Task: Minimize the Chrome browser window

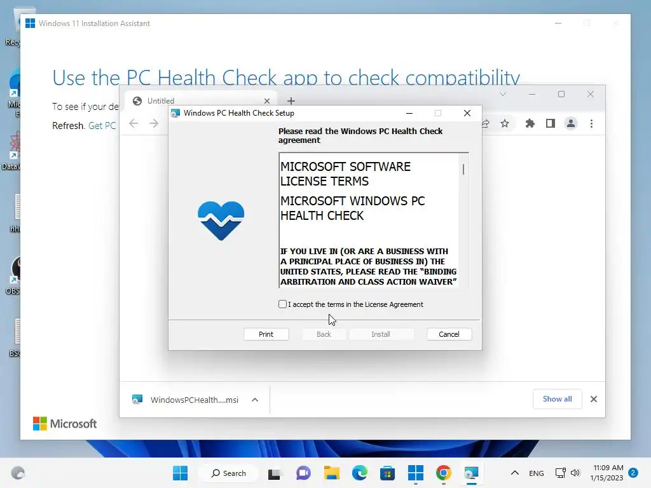Action: (532, 94)
